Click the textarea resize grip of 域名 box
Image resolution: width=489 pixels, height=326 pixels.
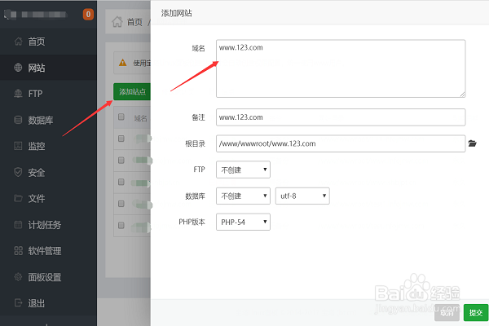tap(462, 95)
